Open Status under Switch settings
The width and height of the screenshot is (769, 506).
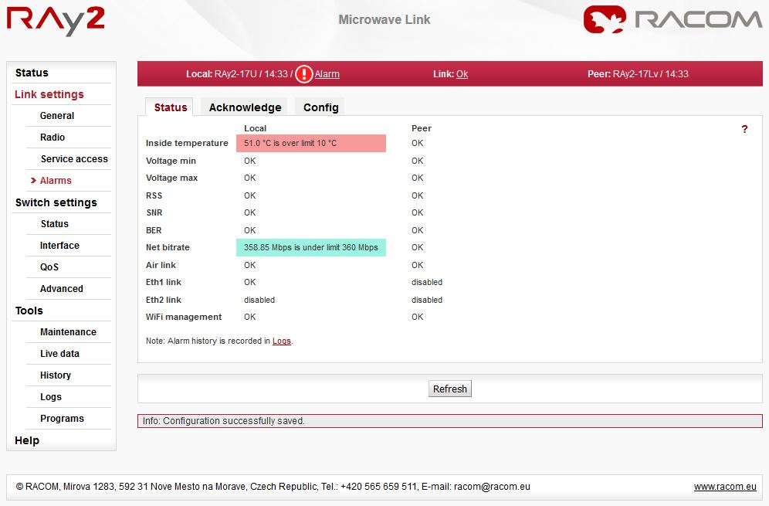[x=55, y=224]
